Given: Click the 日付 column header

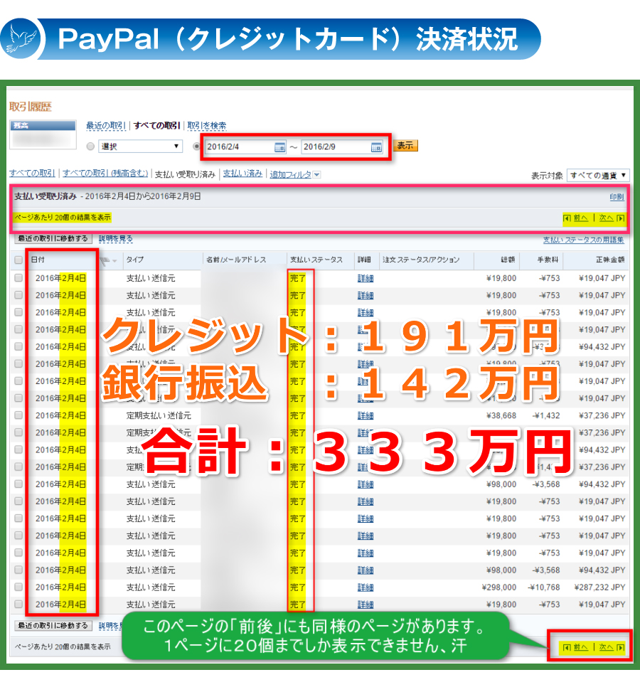Looking at the screenshot, I should click(x=38, y=260).
